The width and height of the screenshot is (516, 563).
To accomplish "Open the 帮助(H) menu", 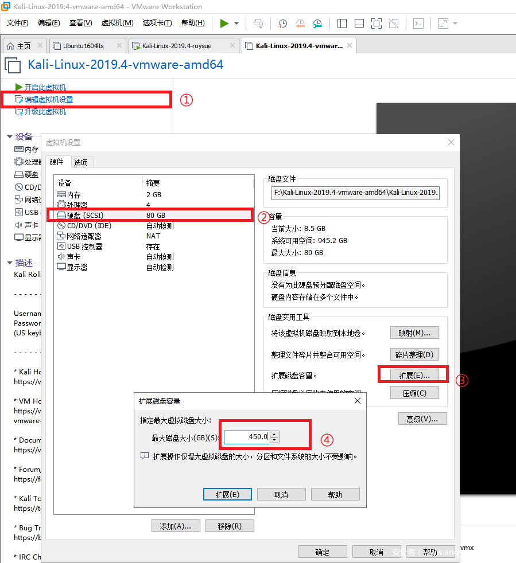I will pyautogui.click(x=193, y=23).
